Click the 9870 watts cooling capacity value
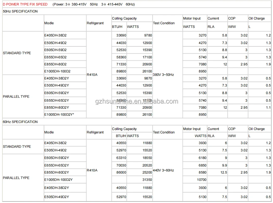This screenshot has width=273, height=203. pos(147,78)
